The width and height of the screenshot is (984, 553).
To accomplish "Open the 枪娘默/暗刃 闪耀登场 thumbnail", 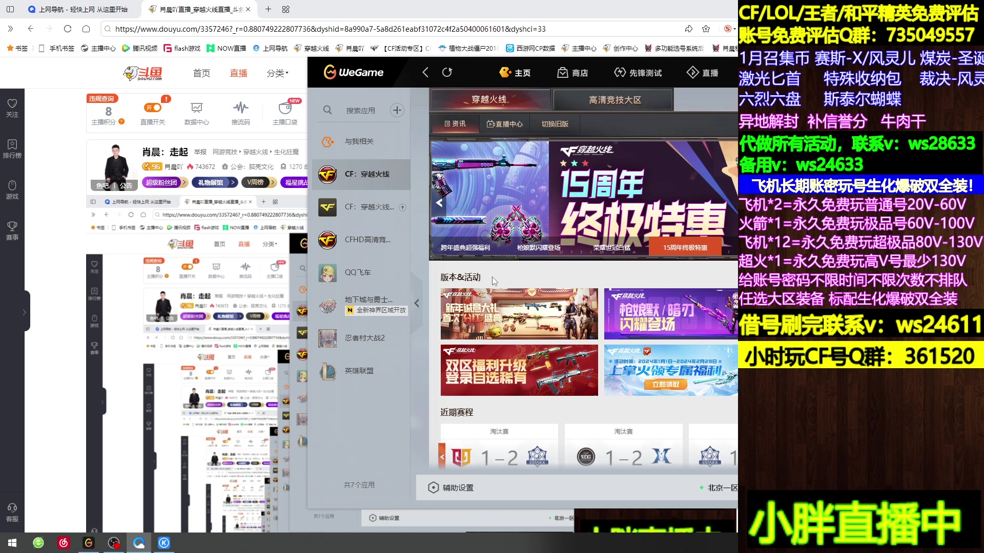I will pyautogui.click(x=671, y=314).
